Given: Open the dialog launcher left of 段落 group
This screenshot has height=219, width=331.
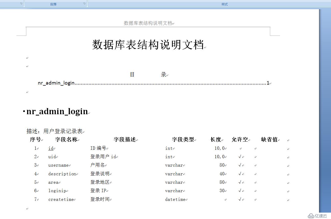Looking at the screenshot, I should pos(21,4).
